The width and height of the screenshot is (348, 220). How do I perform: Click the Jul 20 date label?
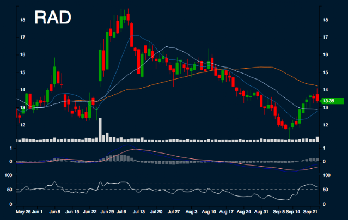[156, 212]
